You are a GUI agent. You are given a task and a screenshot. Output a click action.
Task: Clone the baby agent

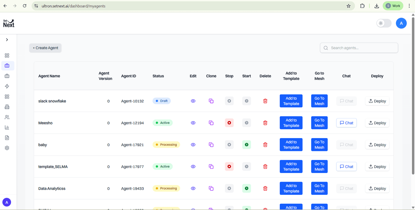(x=211, y=145)
